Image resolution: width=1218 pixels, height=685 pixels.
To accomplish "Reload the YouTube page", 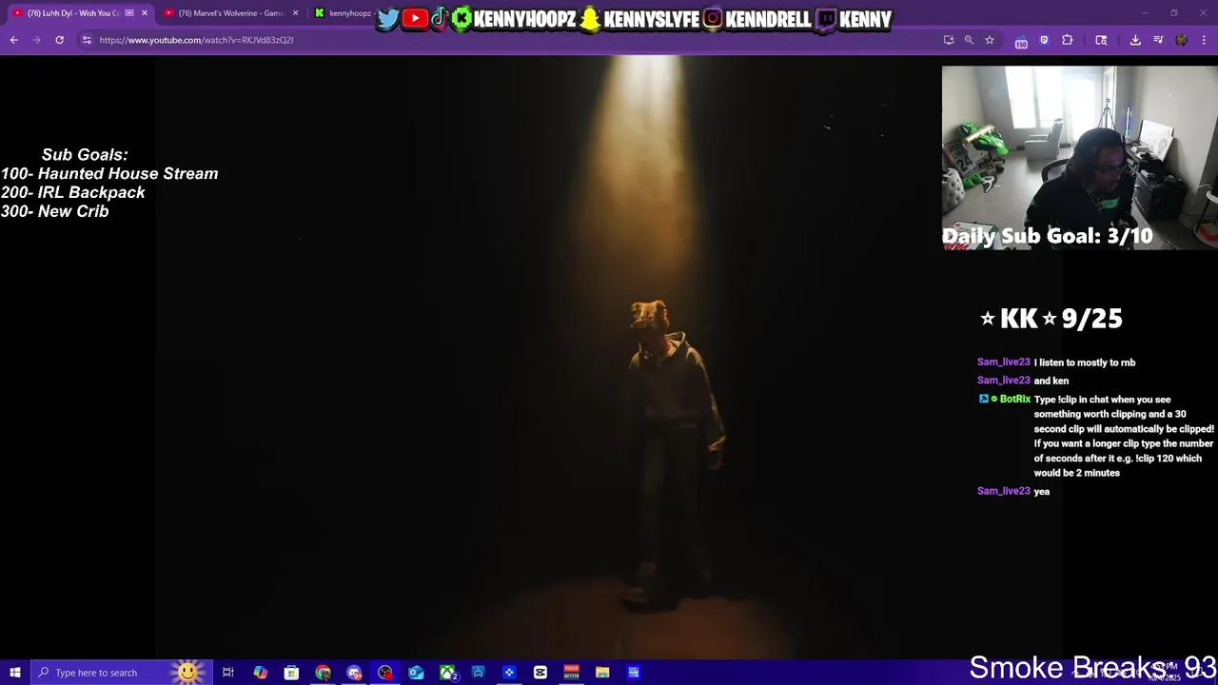I will pyautogui.click(x=59, y=40).
